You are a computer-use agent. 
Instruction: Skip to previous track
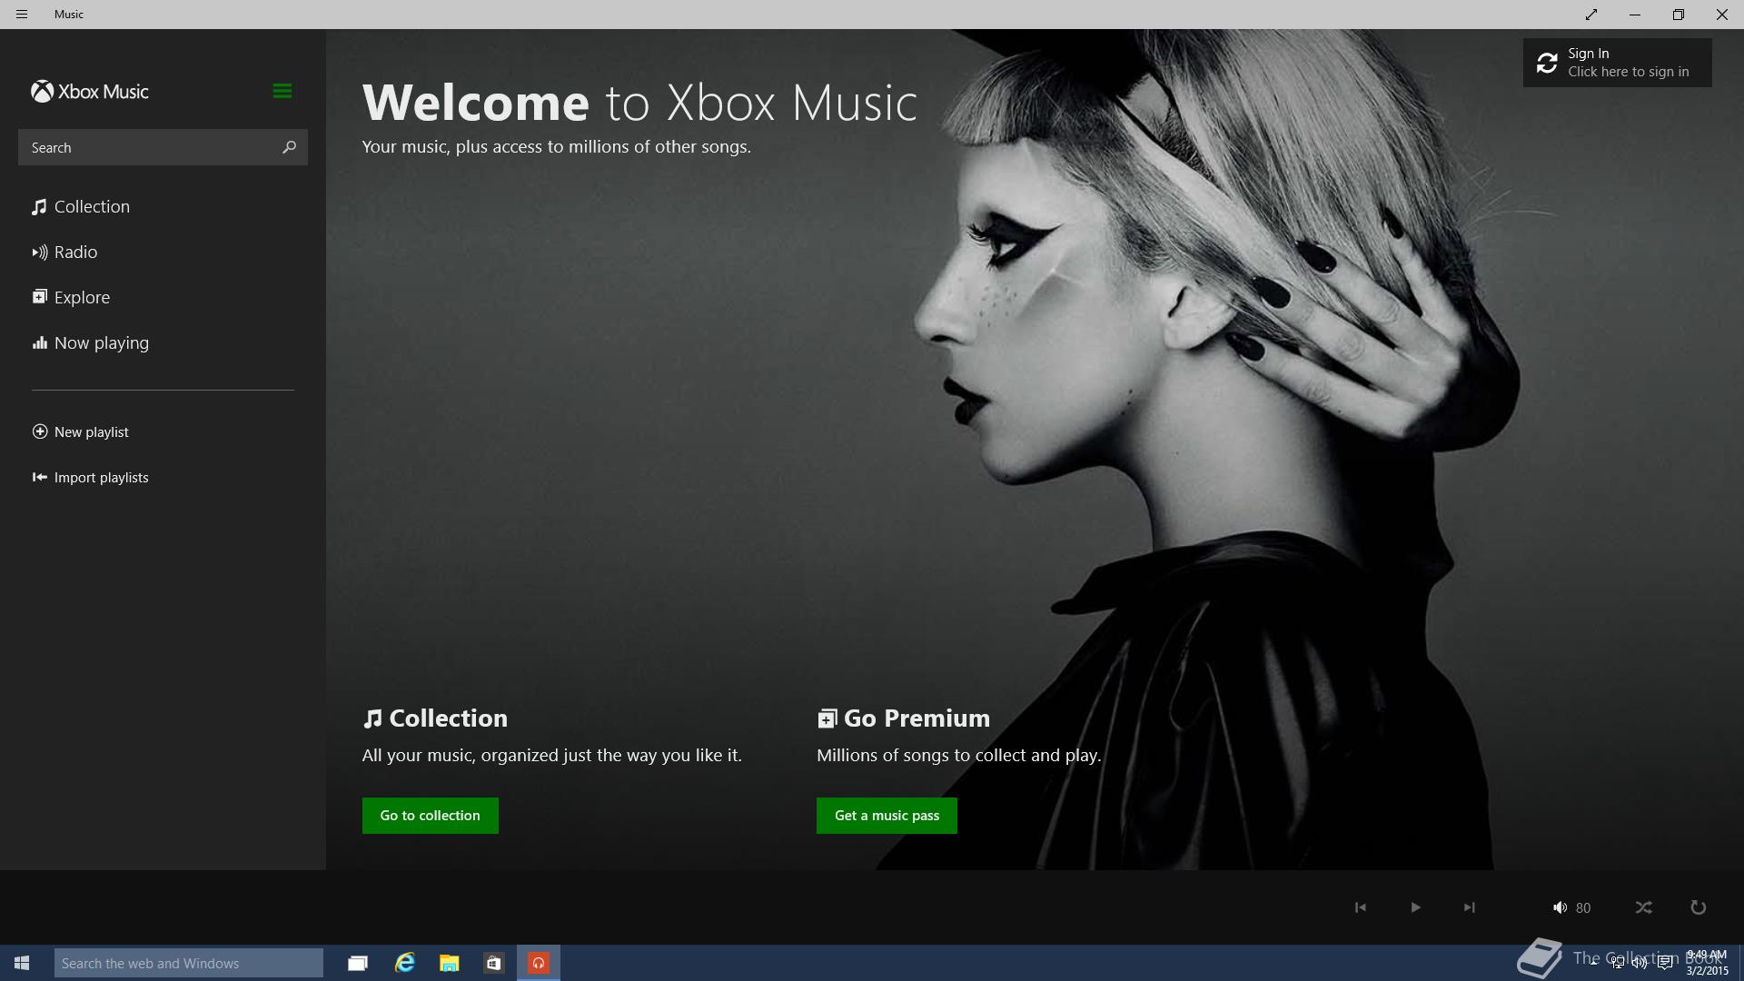point(1360,907)
